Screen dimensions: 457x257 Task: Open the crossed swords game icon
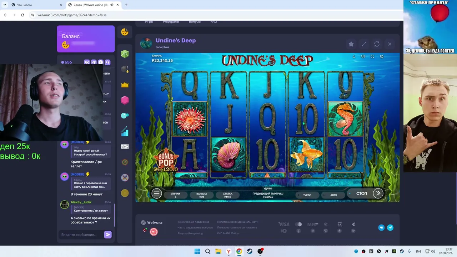point(125,177)
